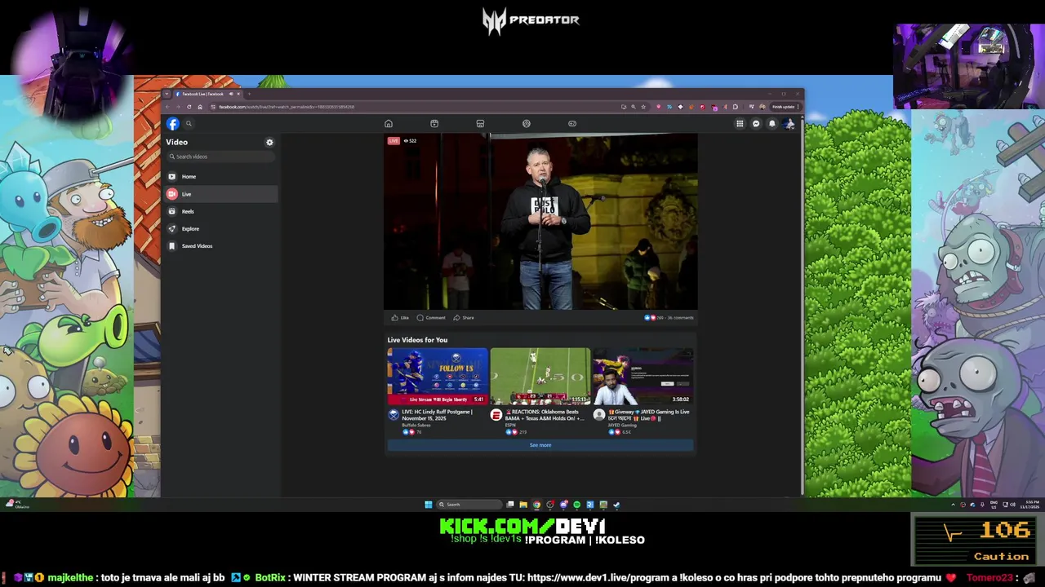1045x587 pixels.
Task: Click the Facebook logo
Action: pos(173,123)
